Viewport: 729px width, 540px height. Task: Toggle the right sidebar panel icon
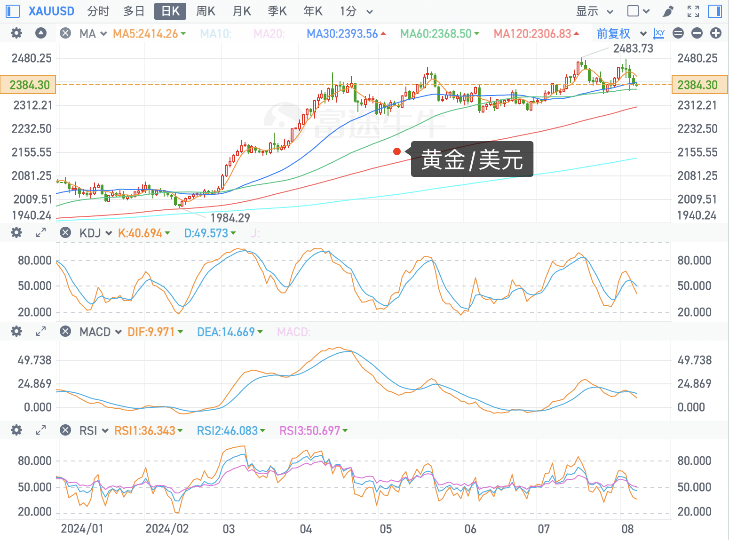[x=715, y=11]
